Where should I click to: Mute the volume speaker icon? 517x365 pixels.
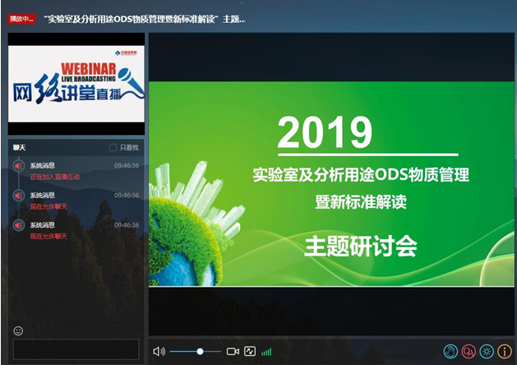click(159, 352)
